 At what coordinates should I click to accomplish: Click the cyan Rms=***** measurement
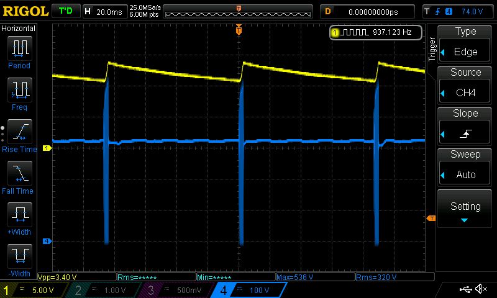[137, 277]
